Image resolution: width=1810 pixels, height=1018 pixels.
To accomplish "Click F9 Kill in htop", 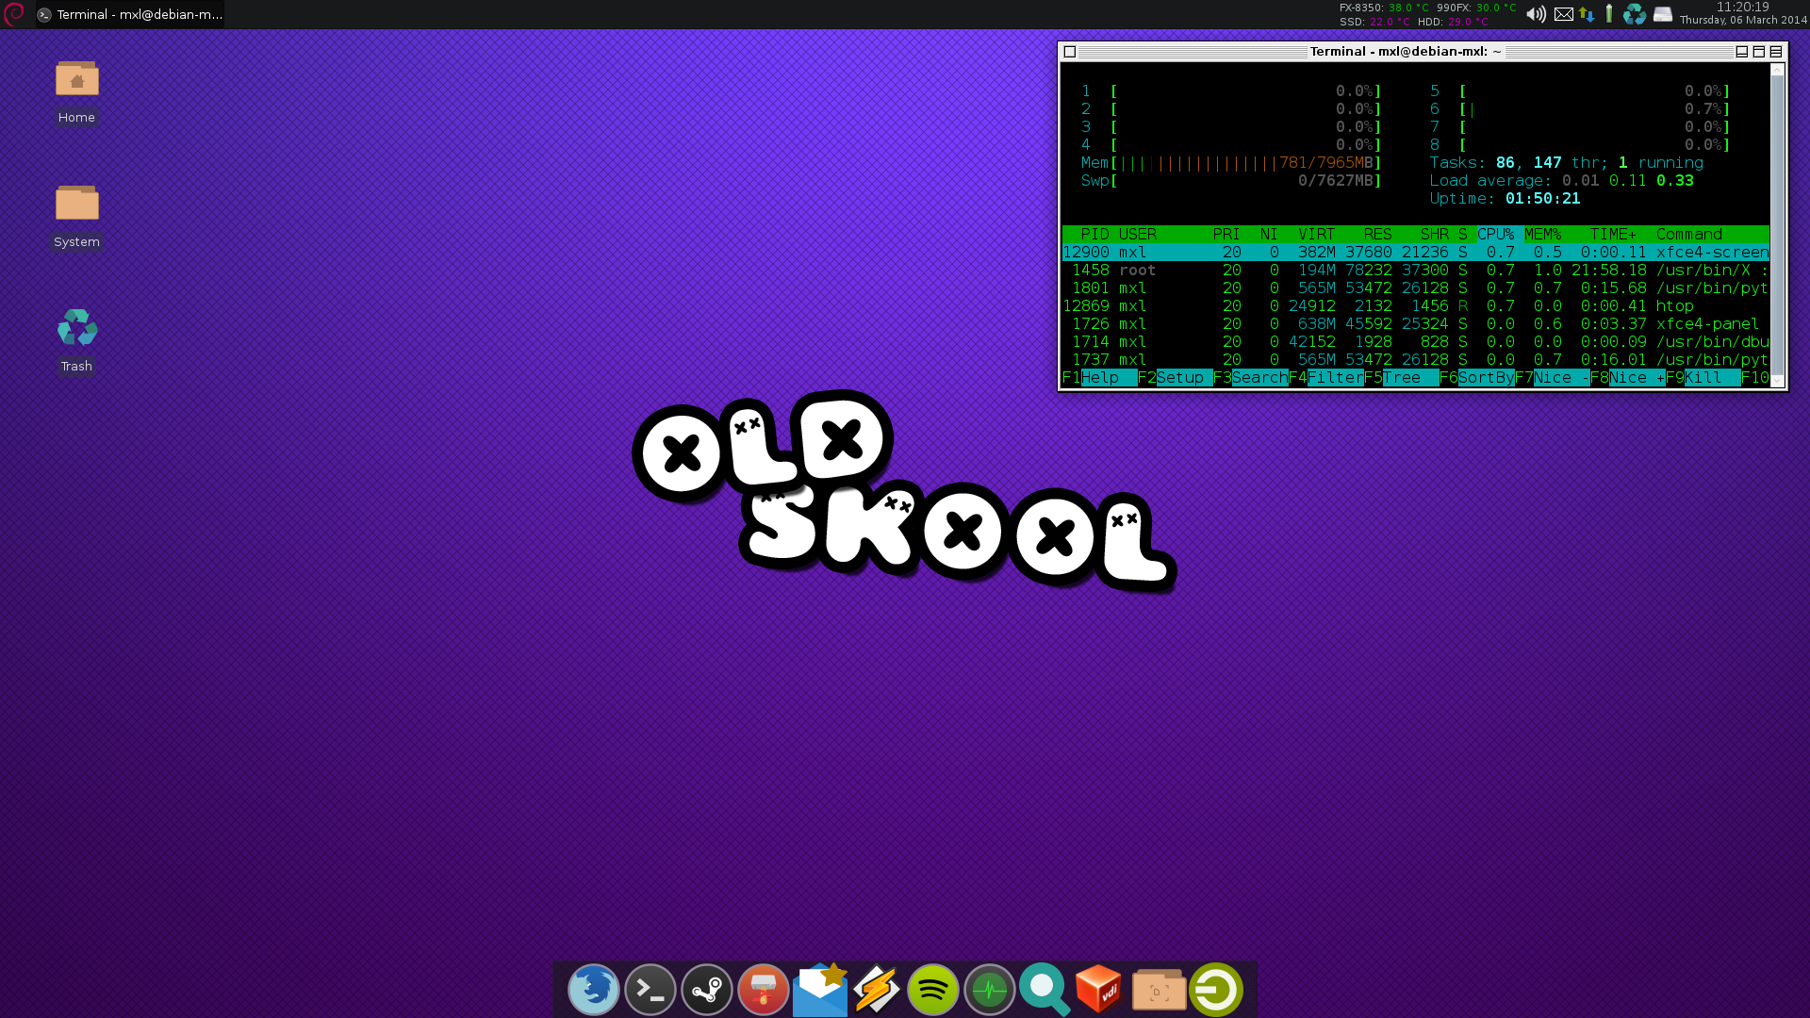I will [x=1703, y=378].
